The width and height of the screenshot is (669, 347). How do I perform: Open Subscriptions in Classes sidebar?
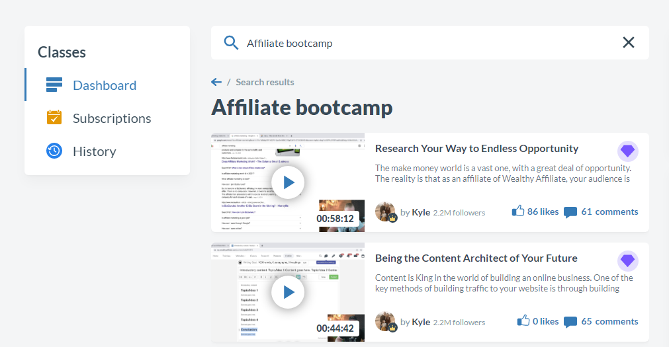[111, 118]
